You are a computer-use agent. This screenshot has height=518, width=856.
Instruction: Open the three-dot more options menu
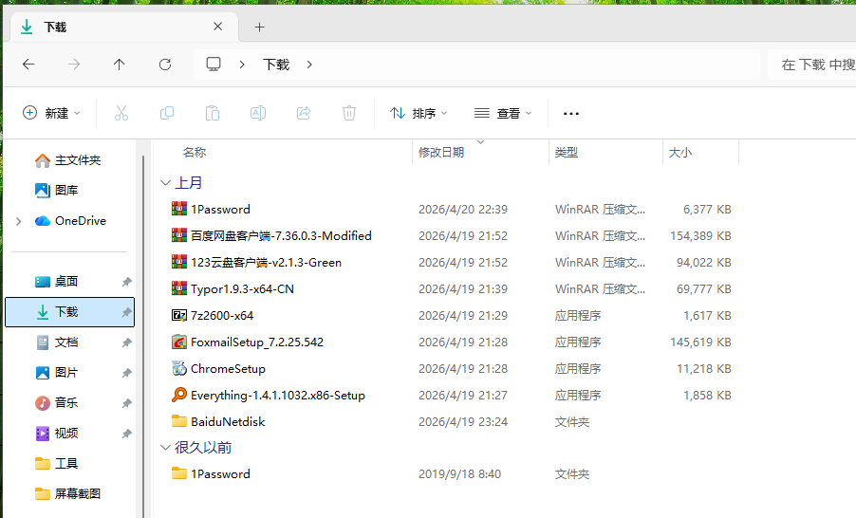[571, 114]
